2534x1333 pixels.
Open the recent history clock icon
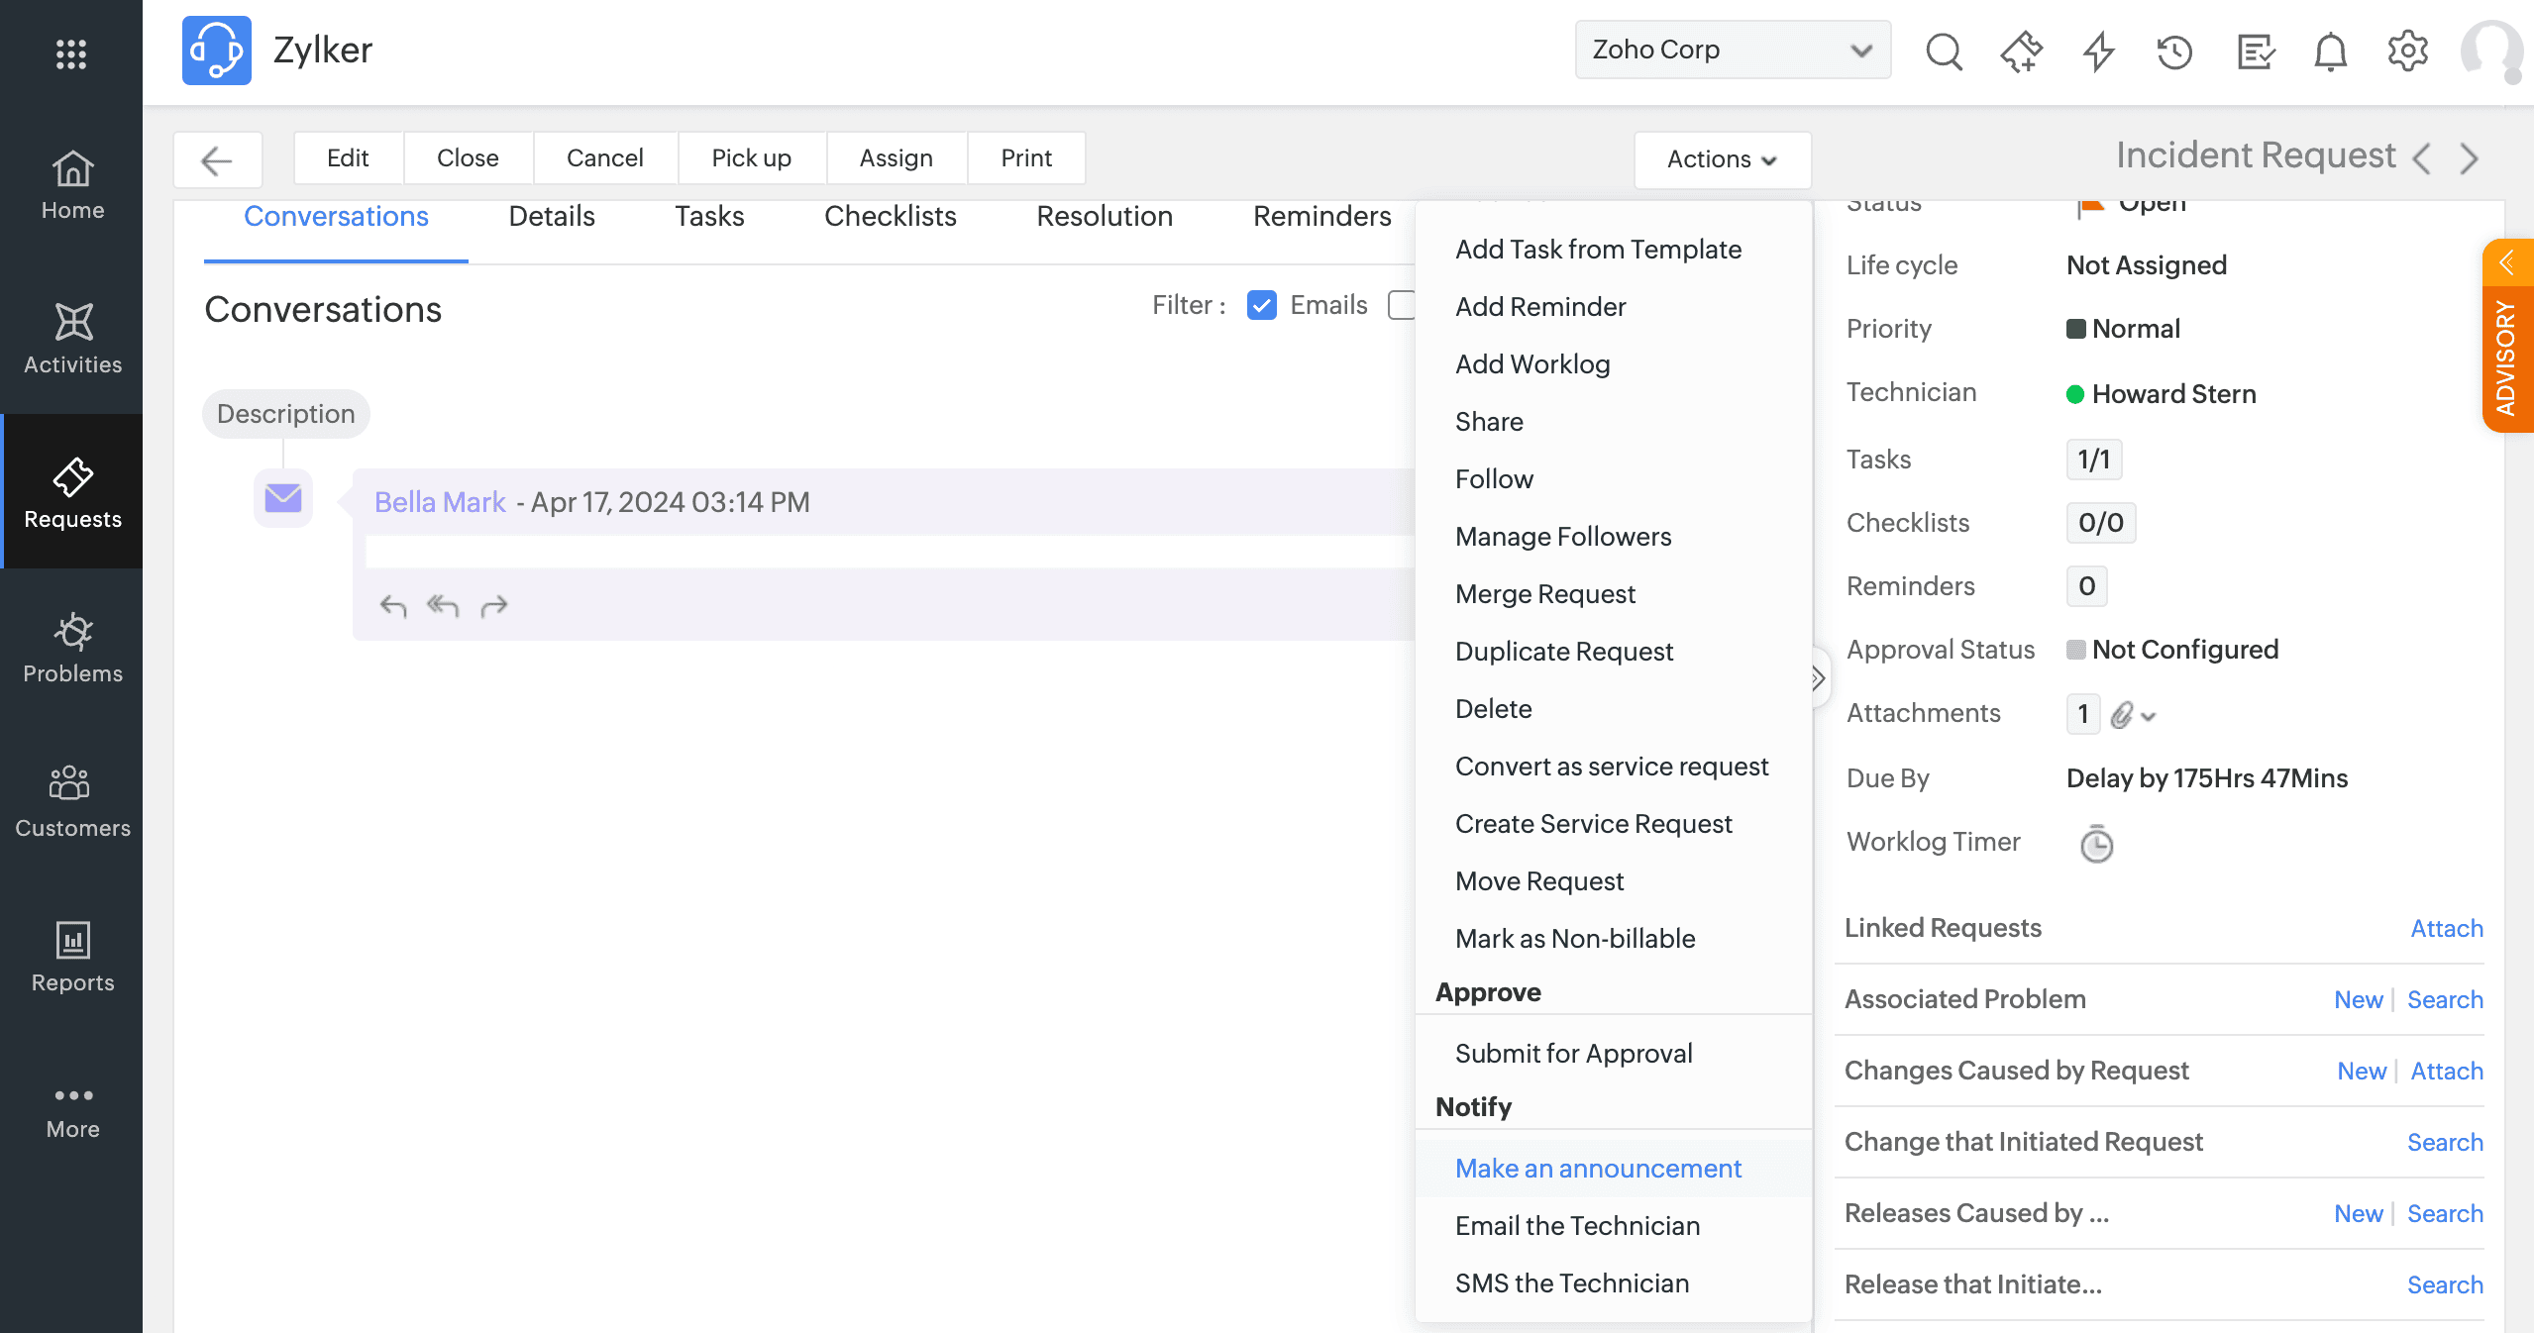point(2175,51)
